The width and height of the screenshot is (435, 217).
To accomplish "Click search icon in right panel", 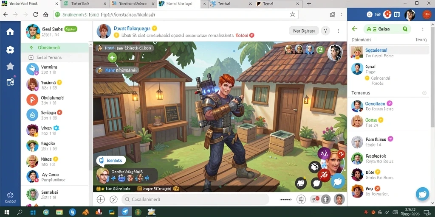I will [x=405, y=29].
